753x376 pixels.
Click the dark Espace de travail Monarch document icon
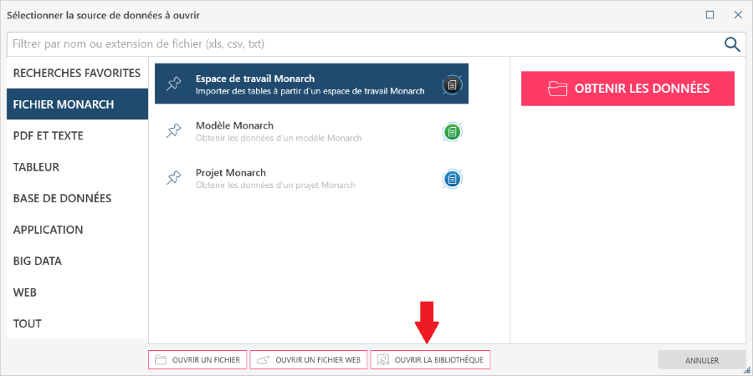point(452,85)
